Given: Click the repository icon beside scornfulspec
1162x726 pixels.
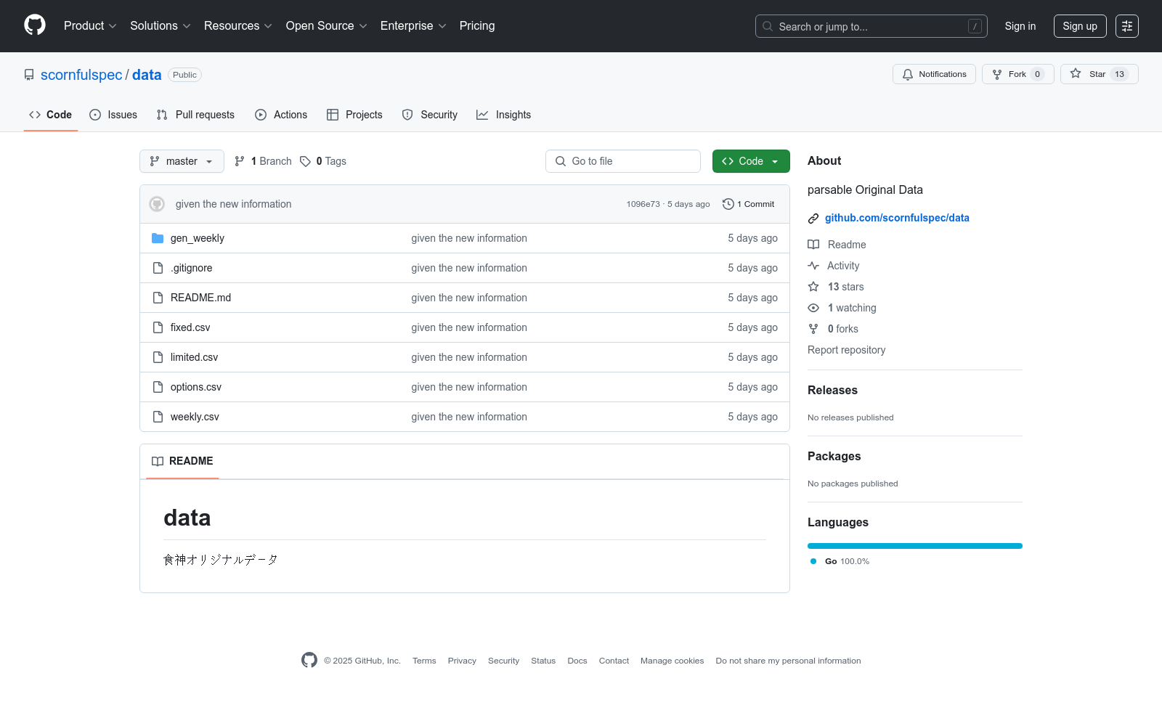Looking at the screenshot, I should tap(29, 75).
